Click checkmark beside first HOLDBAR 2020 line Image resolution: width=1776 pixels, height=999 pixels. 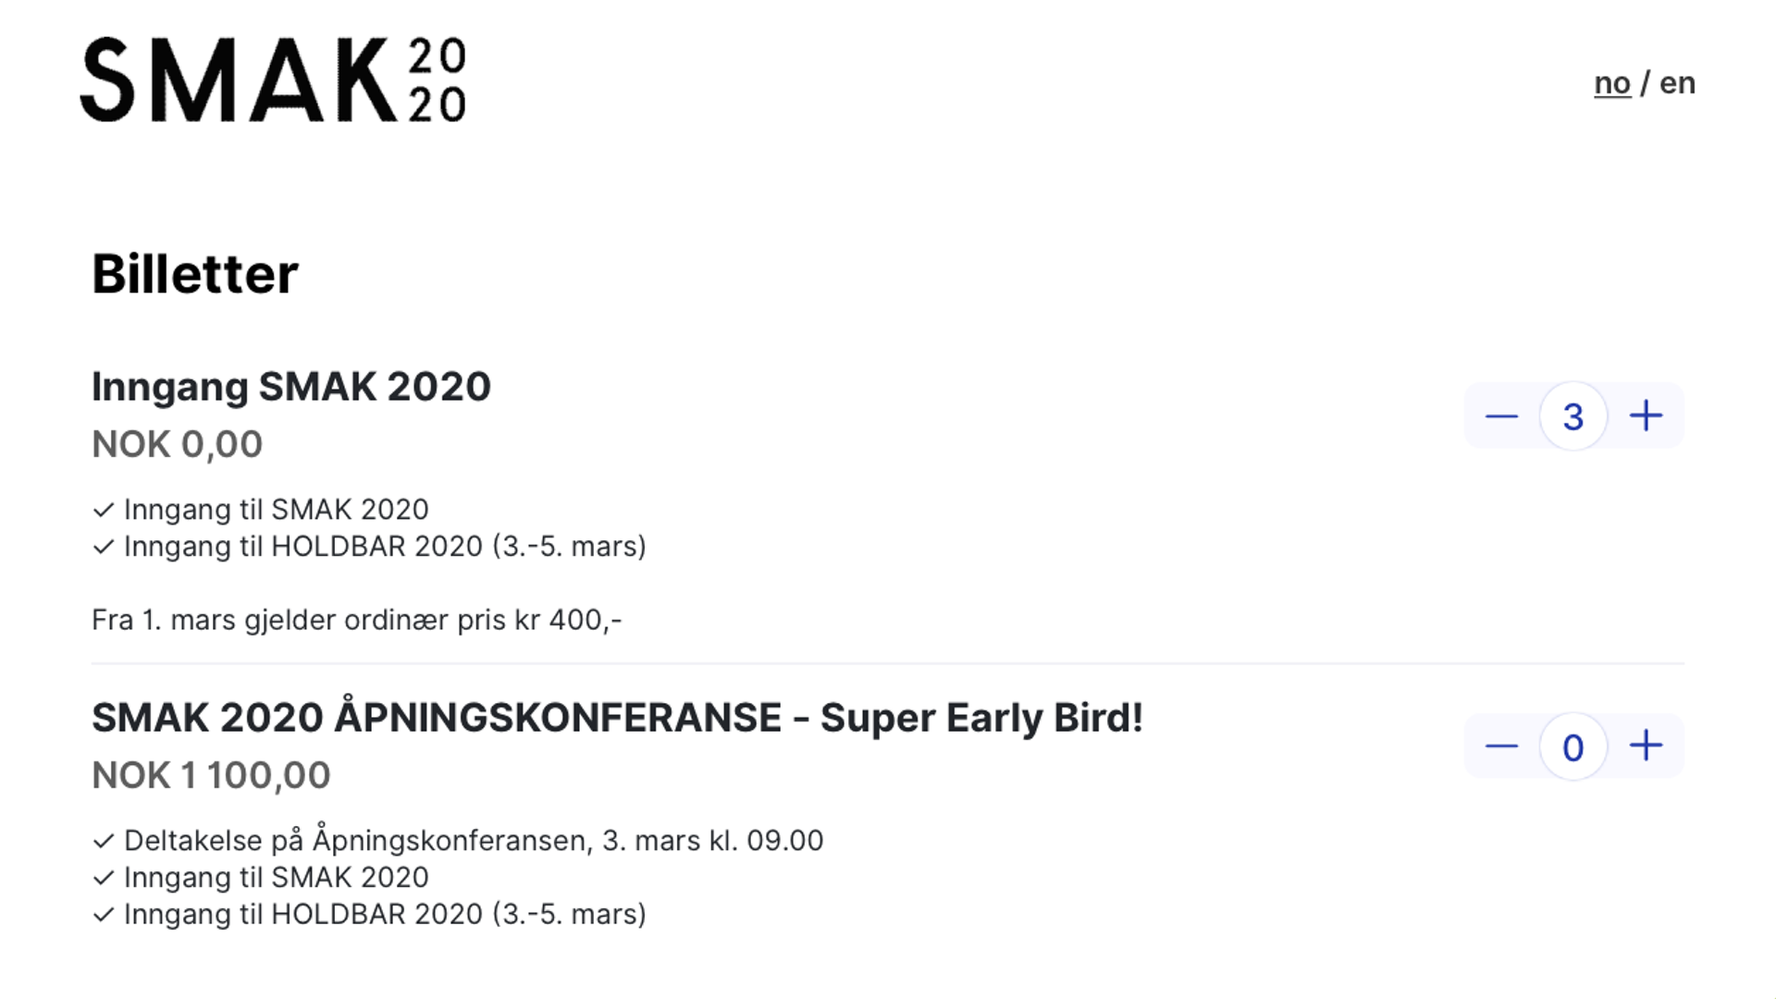pos(104,547)
